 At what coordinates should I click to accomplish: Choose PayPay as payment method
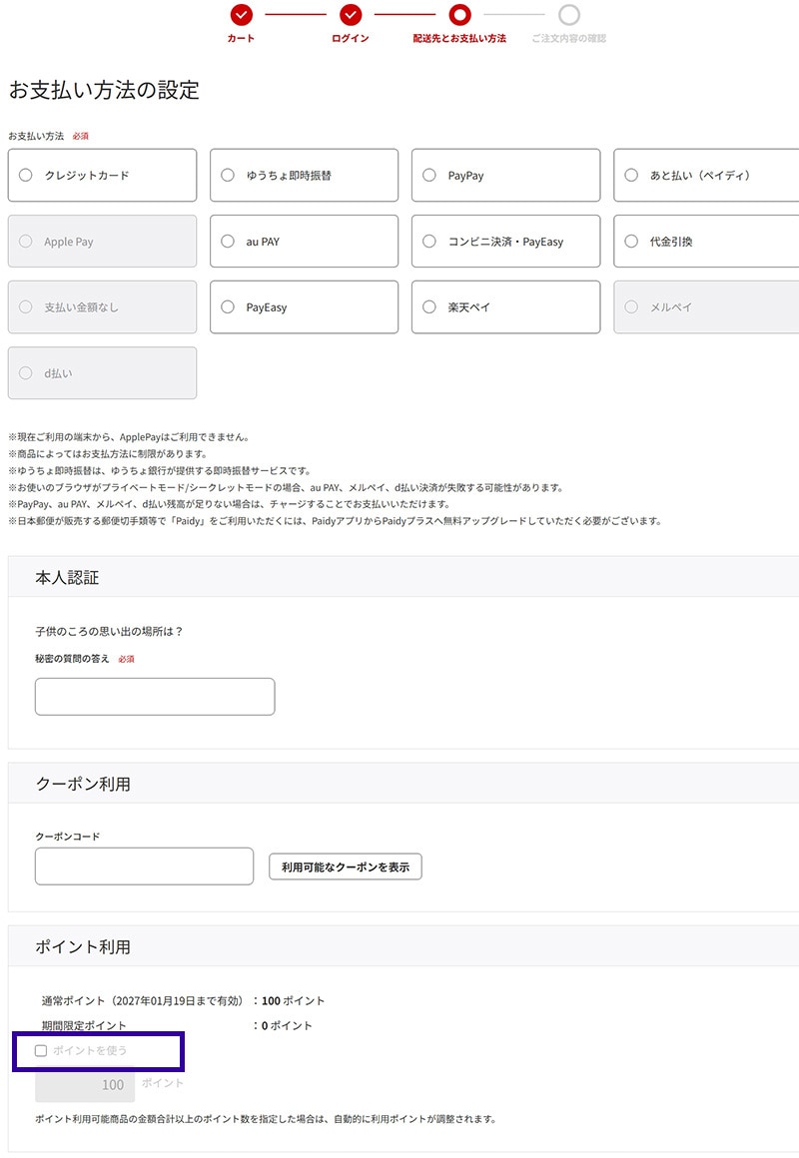click(505, 176)
